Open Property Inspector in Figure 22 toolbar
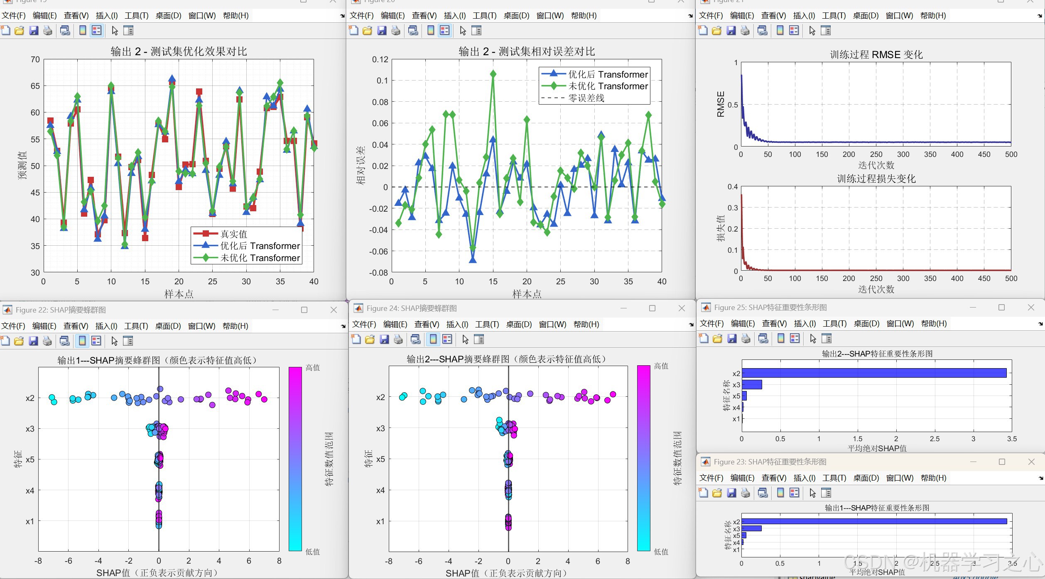Viewport: 1045px width, 579px height. click(128, 341)
